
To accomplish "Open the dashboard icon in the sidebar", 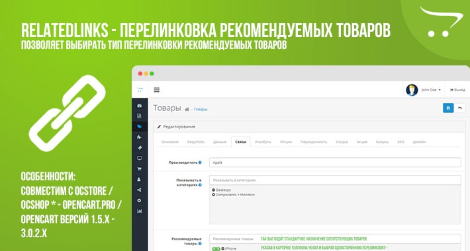I will point(140,106).
